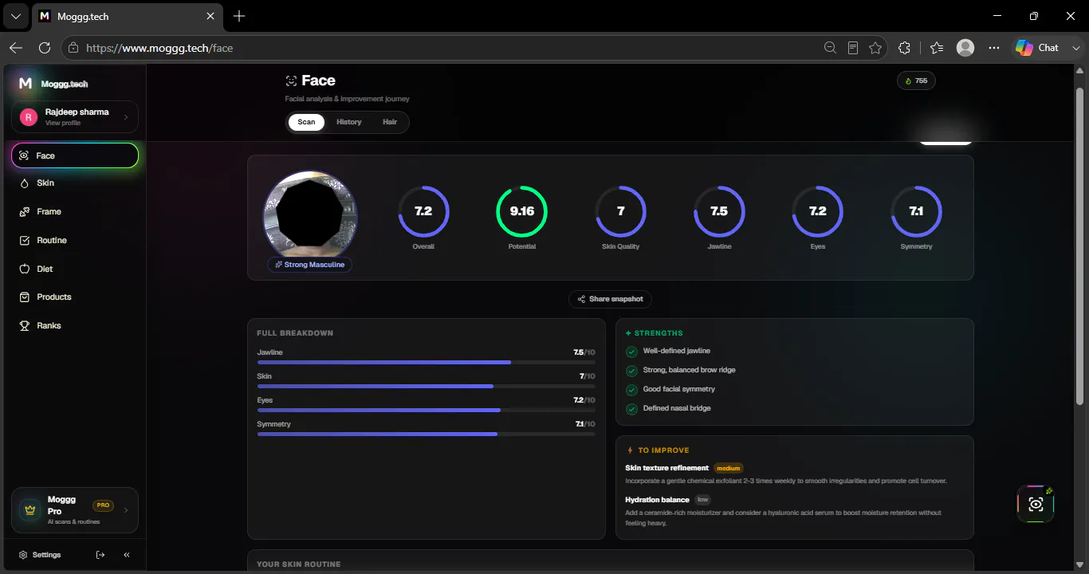The height and width of the screenshot is (574, 1089).
Task: Open the browser profile avatar
Action: pyautogui.click(x=965, y=48)
